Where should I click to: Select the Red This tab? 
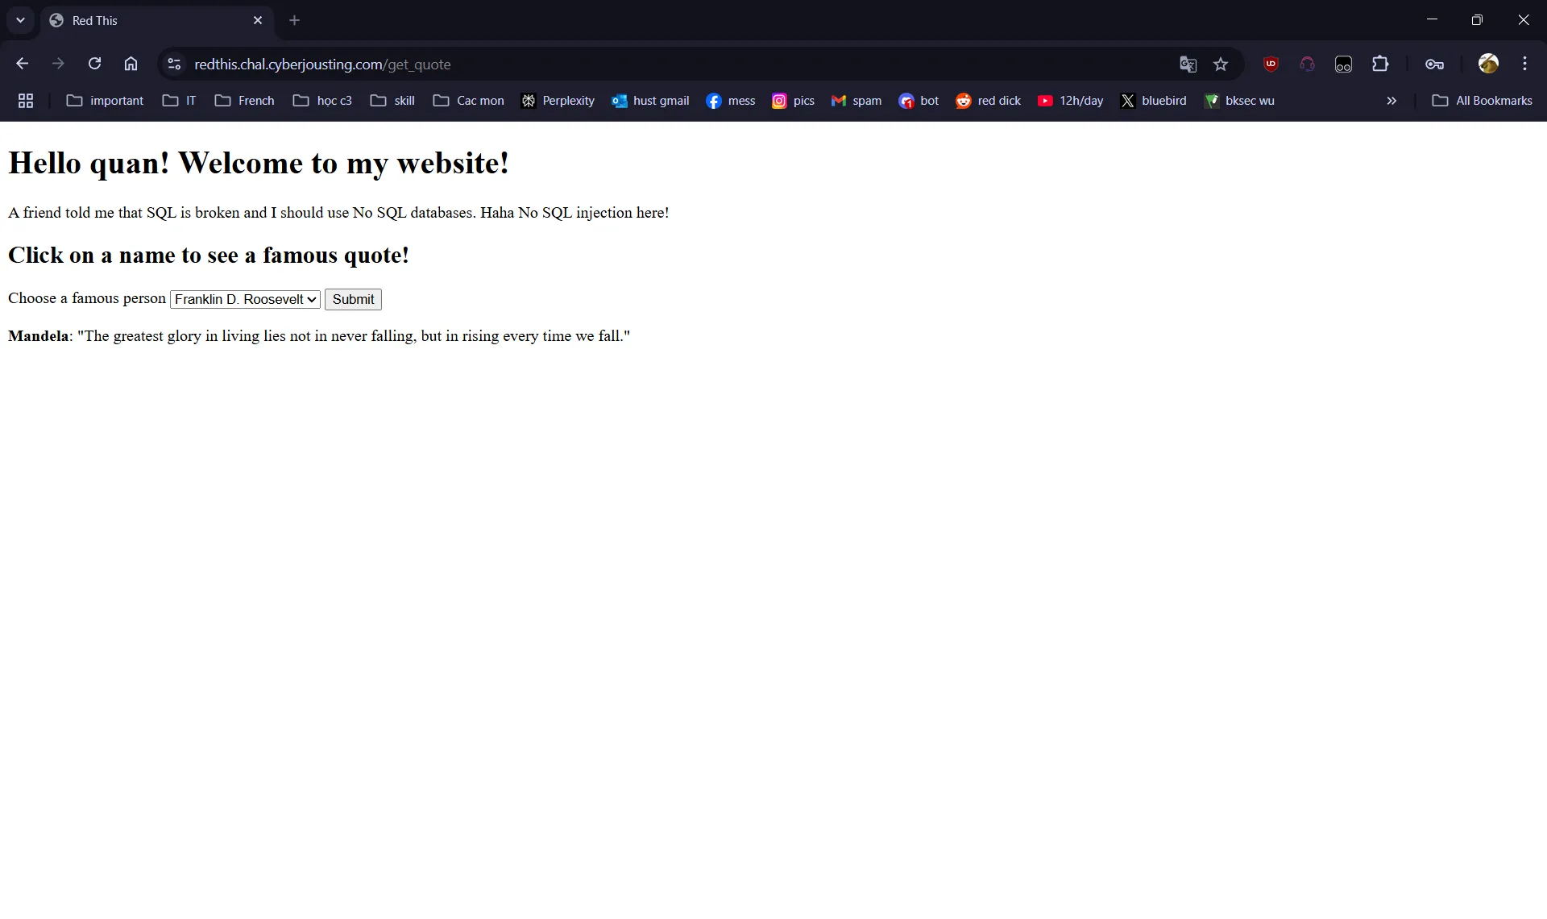pos(145,20)
